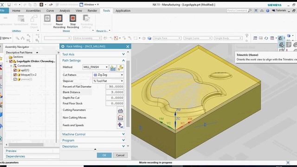Screen dimensions: 297x167
Task: Select the Trimetric view icon
Action: tap(282, 45)
